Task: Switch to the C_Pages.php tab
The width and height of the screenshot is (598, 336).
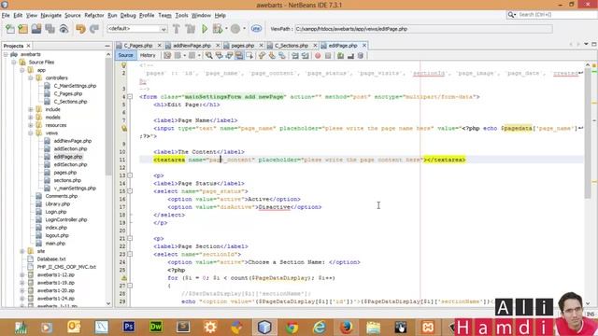Action: click(x=138, y=46)
